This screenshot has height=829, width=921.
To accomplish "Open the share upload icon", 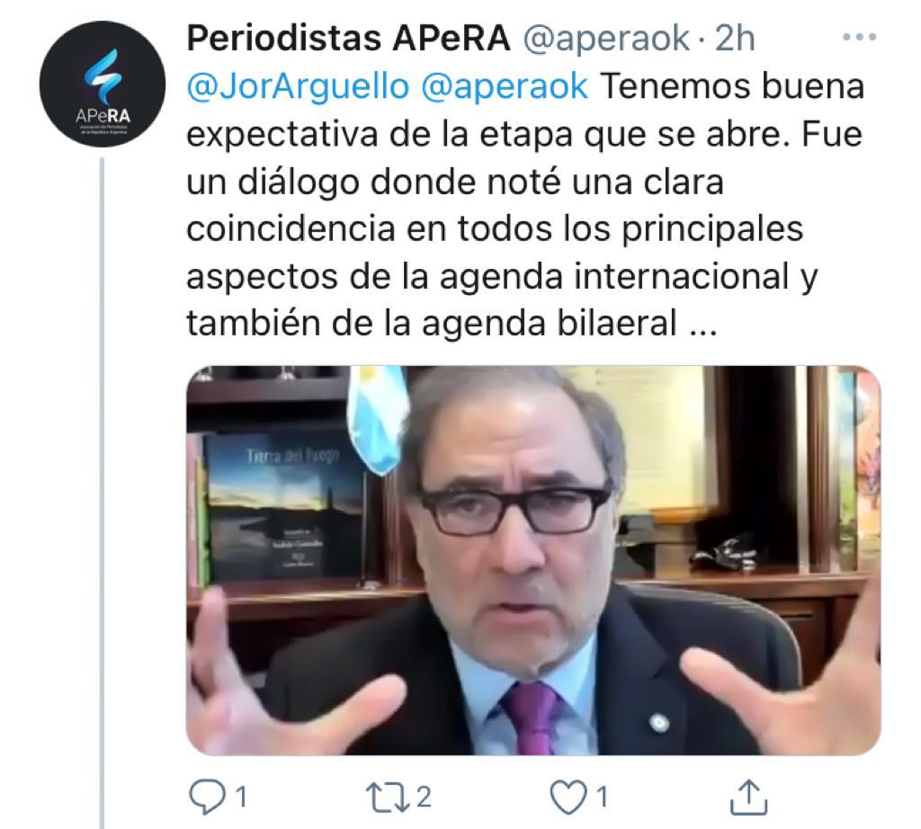I will [749, 797].
